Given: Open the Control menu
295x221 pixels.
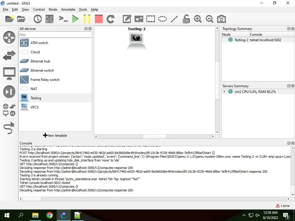Looking at the screenshot, I should coord(39,9).
